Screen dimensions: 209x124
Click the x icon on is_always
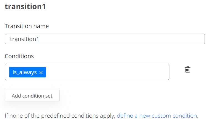41,72
